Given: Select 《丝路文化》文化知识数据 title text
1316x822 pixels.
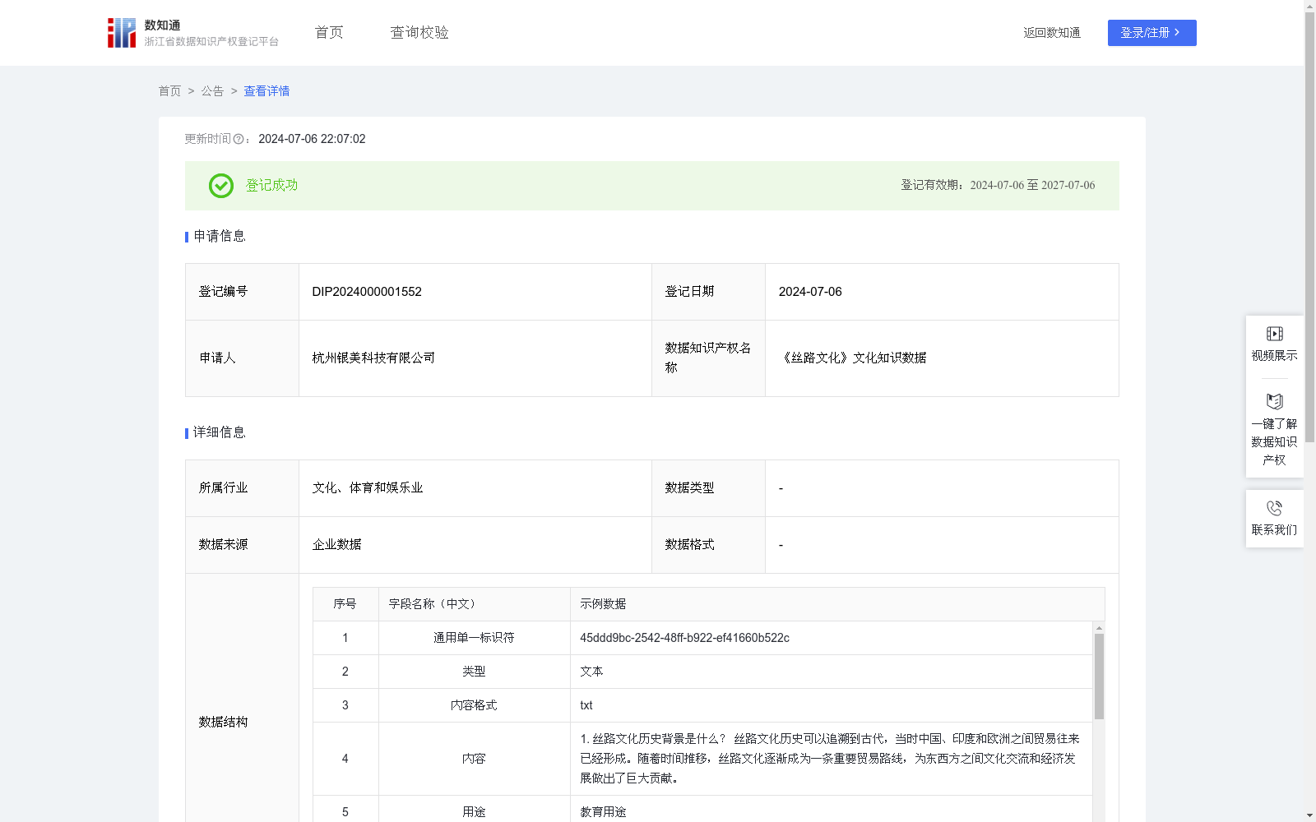Looking at the screenshot, I should click(853, 358).
